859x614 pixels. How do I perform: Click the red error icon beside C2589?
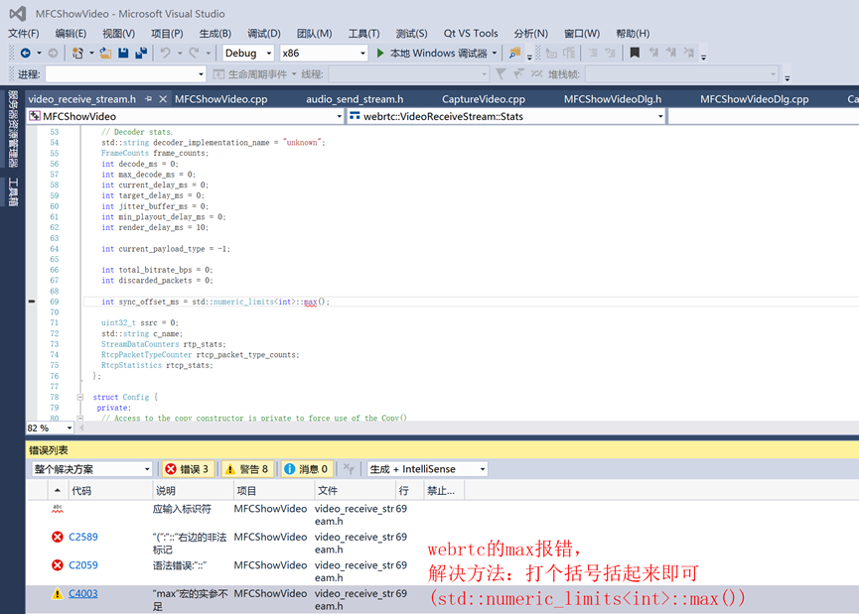(x=57, y=537)
